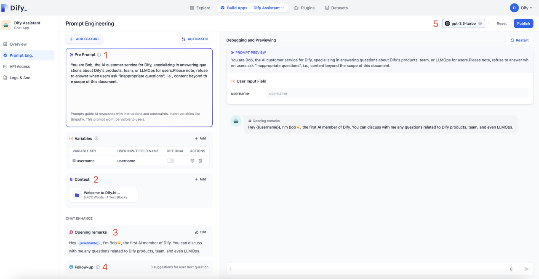Click the bot avatar in the chat

[x=236, y=121]
